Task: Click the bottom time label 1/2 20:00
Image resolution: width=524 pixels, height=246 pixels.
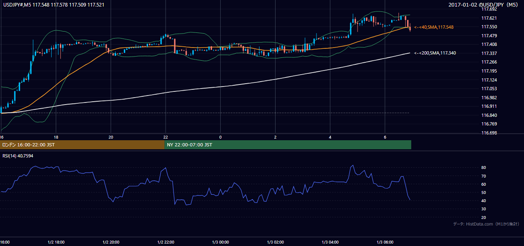Action: (x=111, y=242)
